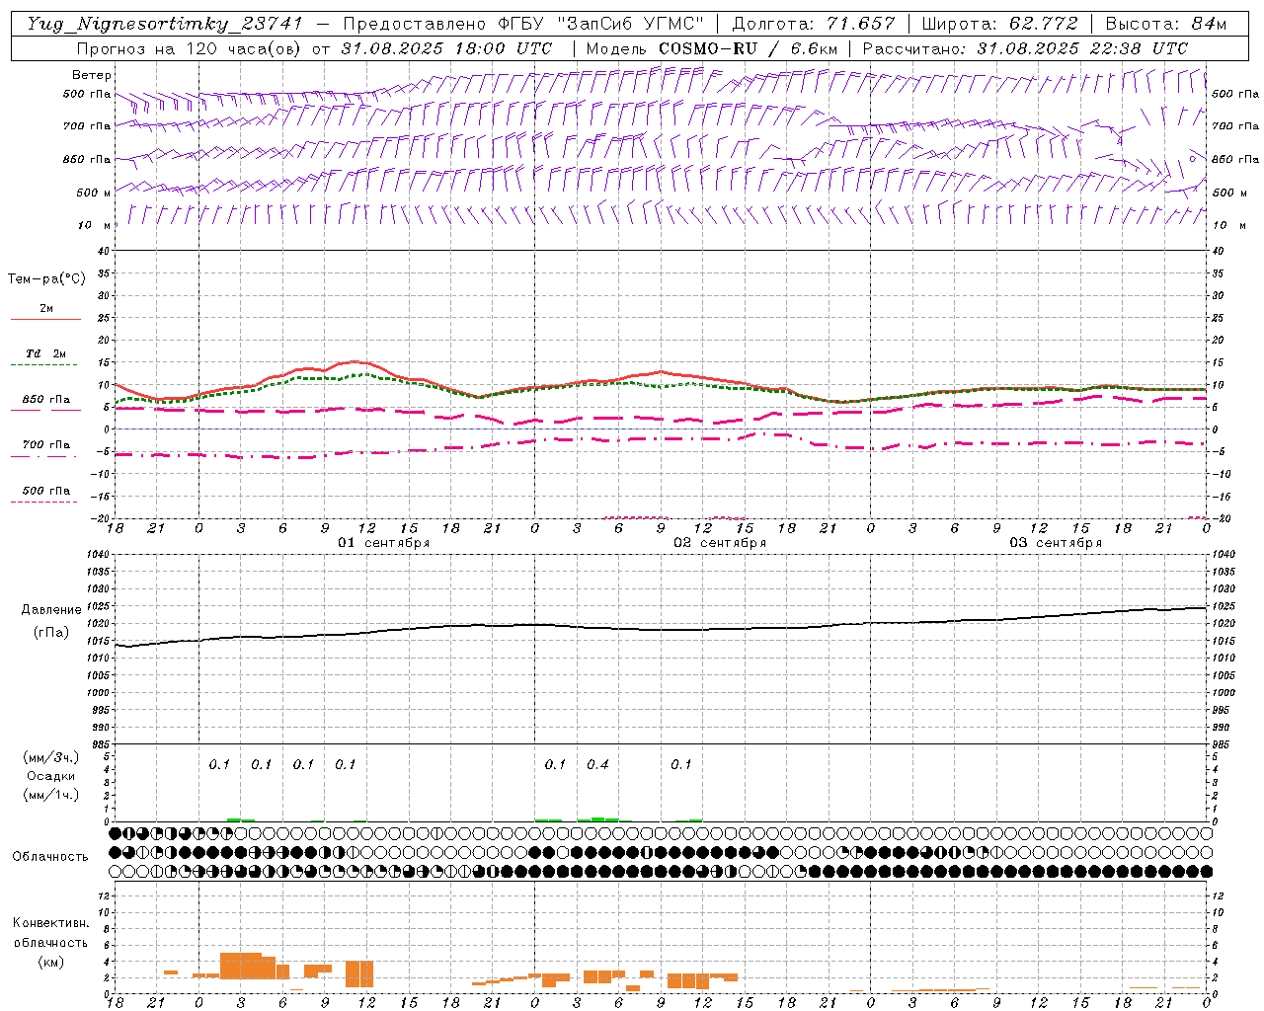The width and height of the screenshot is (1264, 1011).
Task: Select the (мм/1ч.) precipitation unit label
Action: tap(51, 795)
